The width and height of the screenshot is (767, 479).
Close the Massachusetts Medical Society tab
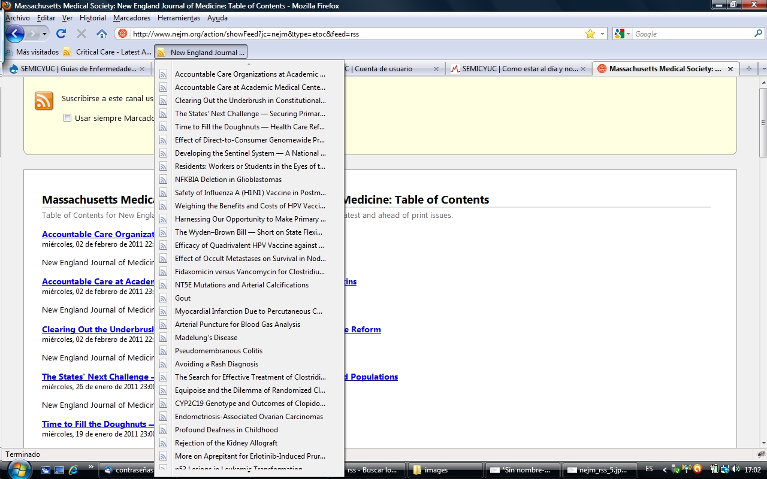[x=730, y=69]
